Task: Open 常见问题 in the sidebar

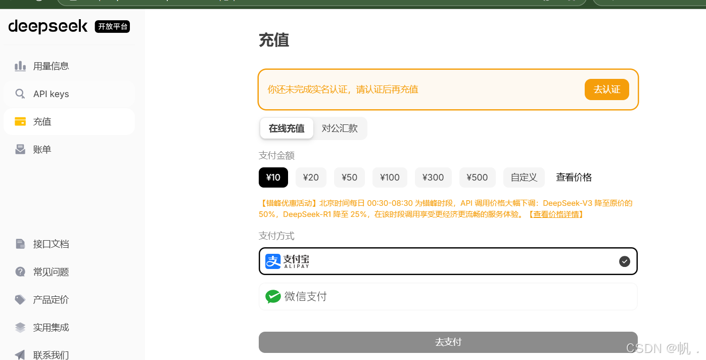Action: click(69, 272)
